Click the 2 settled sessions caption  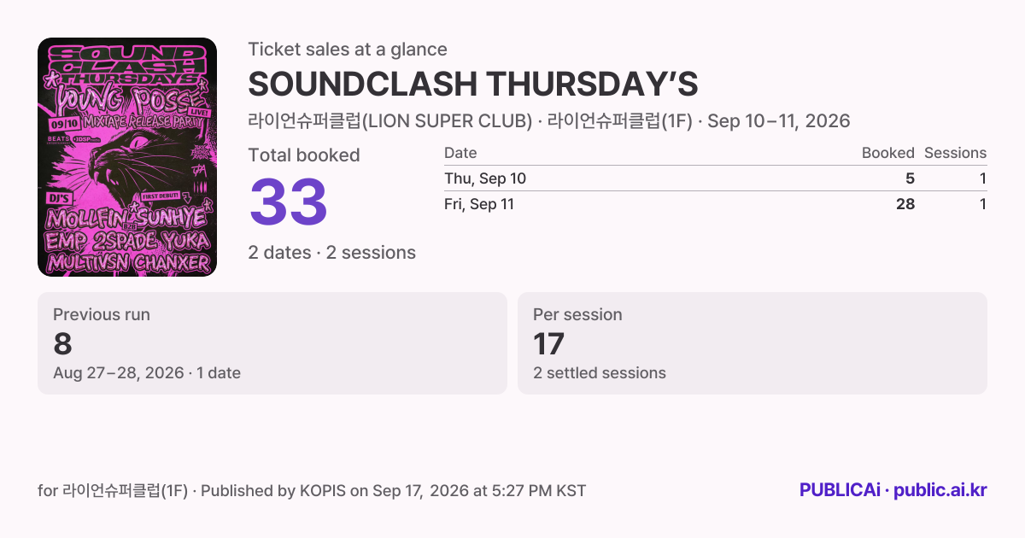pos(600,373)
